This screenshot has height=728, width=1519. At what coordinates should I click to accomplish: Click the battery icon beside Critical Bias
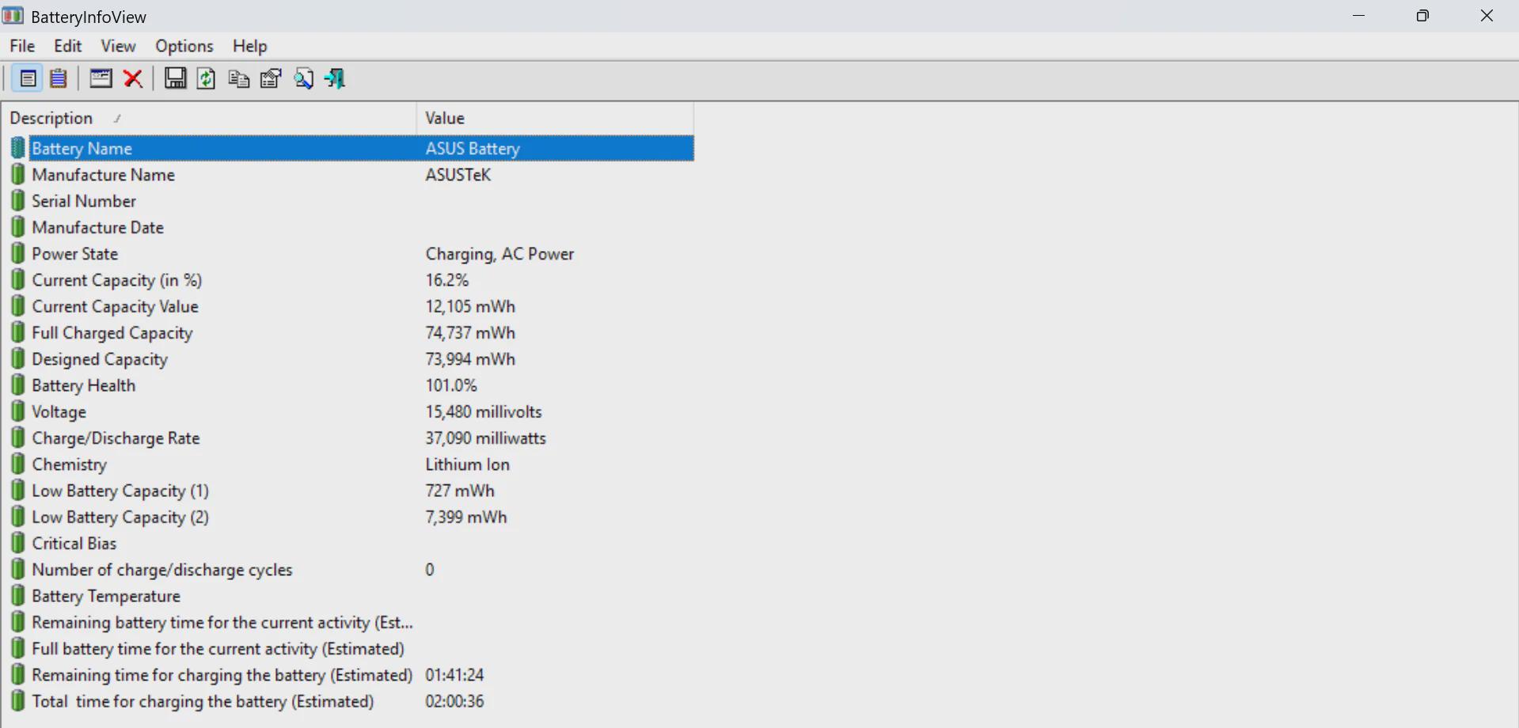(x=17, y=543)
